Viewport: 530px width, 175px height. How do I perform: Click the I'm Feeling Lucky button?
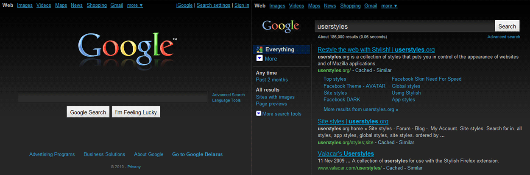[x=136, y=112]
